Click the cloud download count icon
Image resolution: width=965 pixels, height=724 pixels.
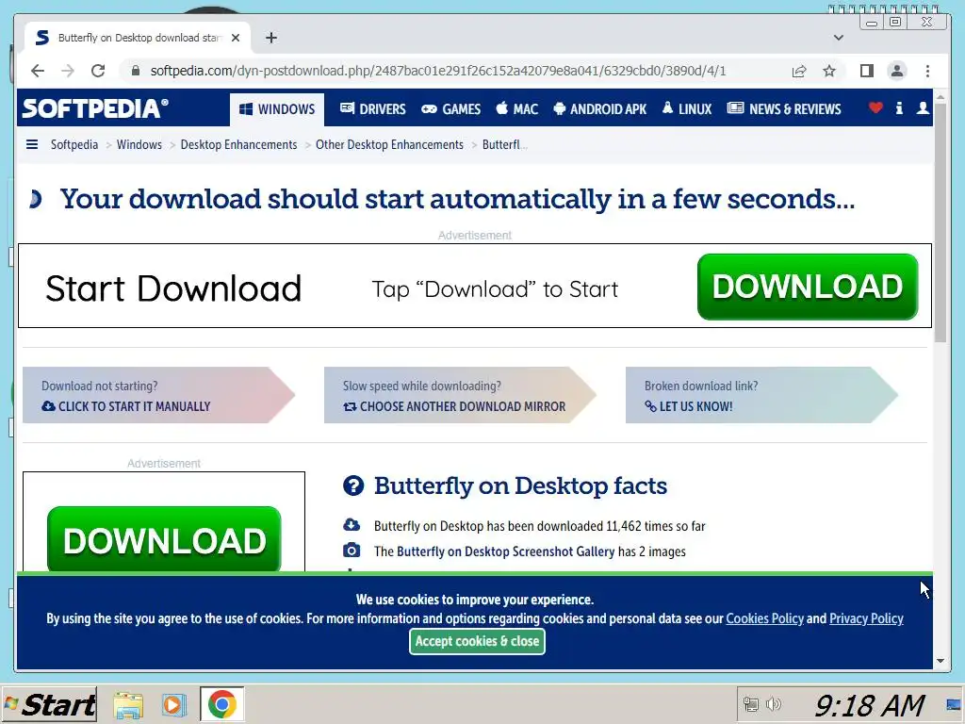352,525
